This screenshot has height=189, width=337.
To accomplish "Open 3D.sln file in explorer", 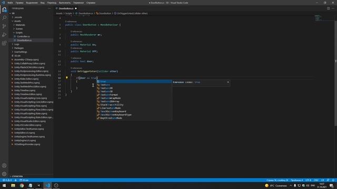I will click(x=17, y=56).
